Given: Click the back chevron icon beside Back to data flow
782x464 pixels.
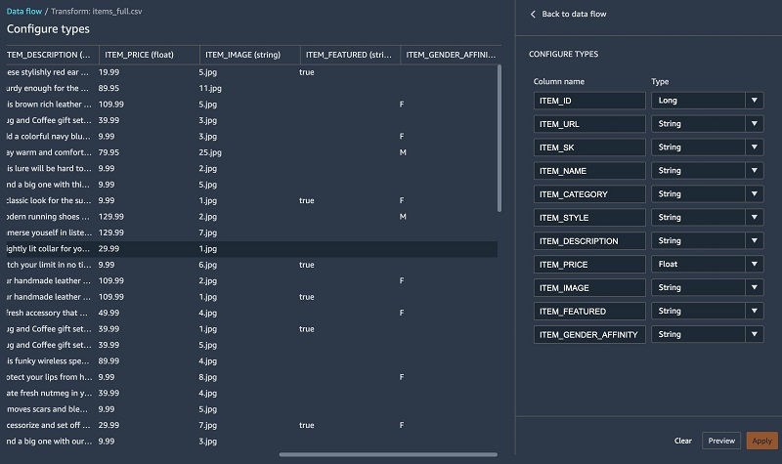Looking at the screenshot, I should [x=533, y=14].
